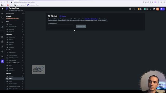Open Push Notifications settings

pyautogui.click(x=15, y=55)
